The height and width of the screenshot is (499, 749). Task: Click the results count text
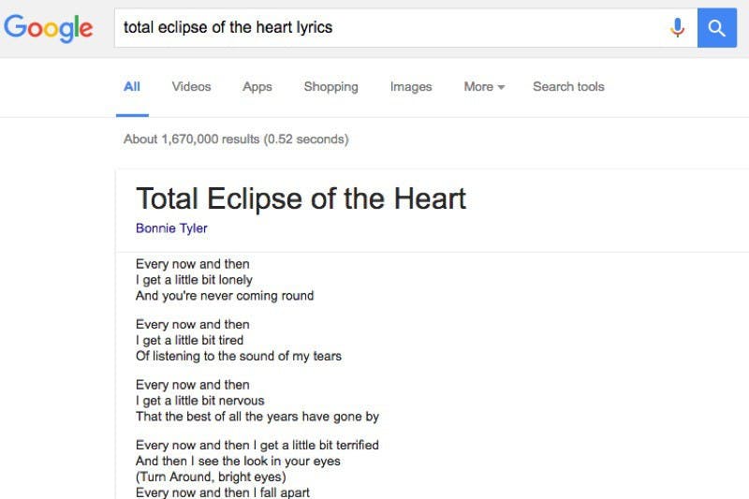[x=236, y=139]
